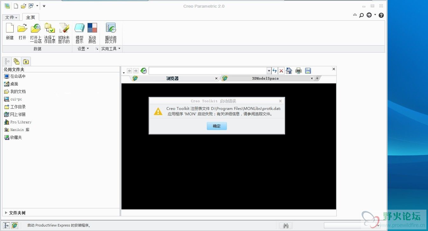Go to browser home page icon

(289, 71)
